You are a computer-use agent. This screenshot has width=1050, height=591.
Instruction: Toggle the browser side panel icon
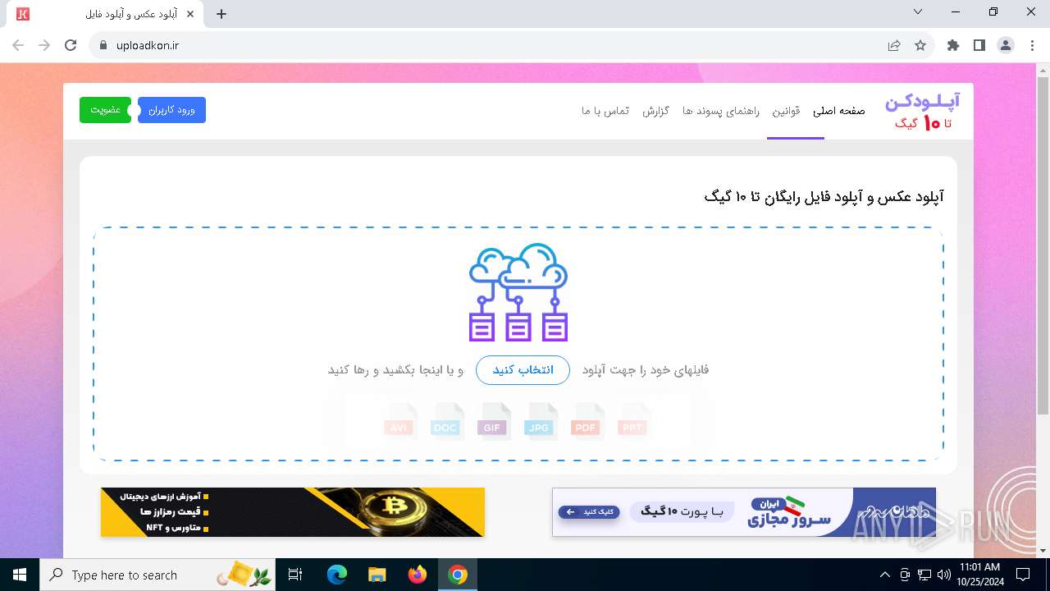979,46
